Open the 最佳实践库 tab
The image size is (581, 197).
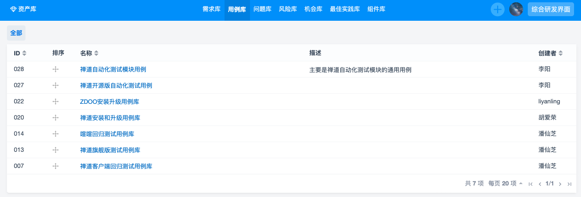pos(345,9)
